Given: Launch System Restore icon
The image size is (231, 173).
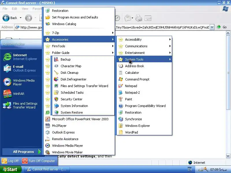Looking at the screenshot, I should pos(56,112).
